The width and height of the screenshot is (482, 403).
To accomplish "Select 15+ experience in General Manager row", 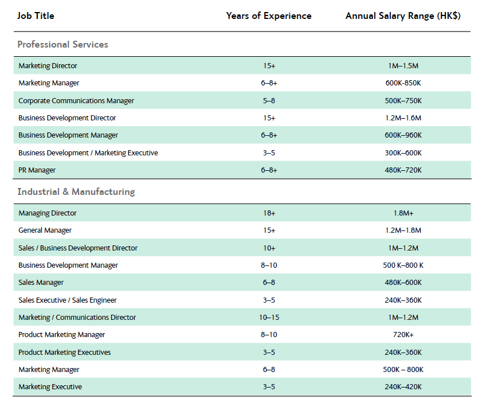I will (x=269, y=230).
